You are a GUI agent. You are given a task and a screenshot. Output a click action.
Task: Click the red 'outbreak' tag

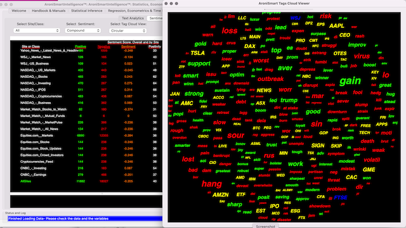pos(271,79)
